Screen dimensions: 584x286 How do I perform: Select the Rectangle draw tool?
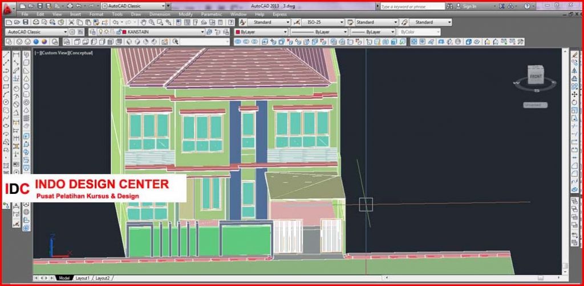pyautogui.click(x=6, y=86)
